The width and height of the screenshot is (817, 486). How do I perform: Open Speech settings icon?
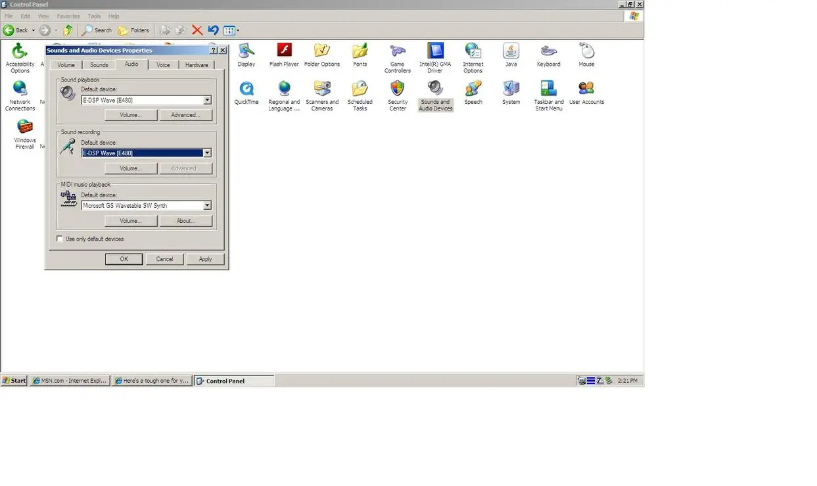tap(473, 93)
